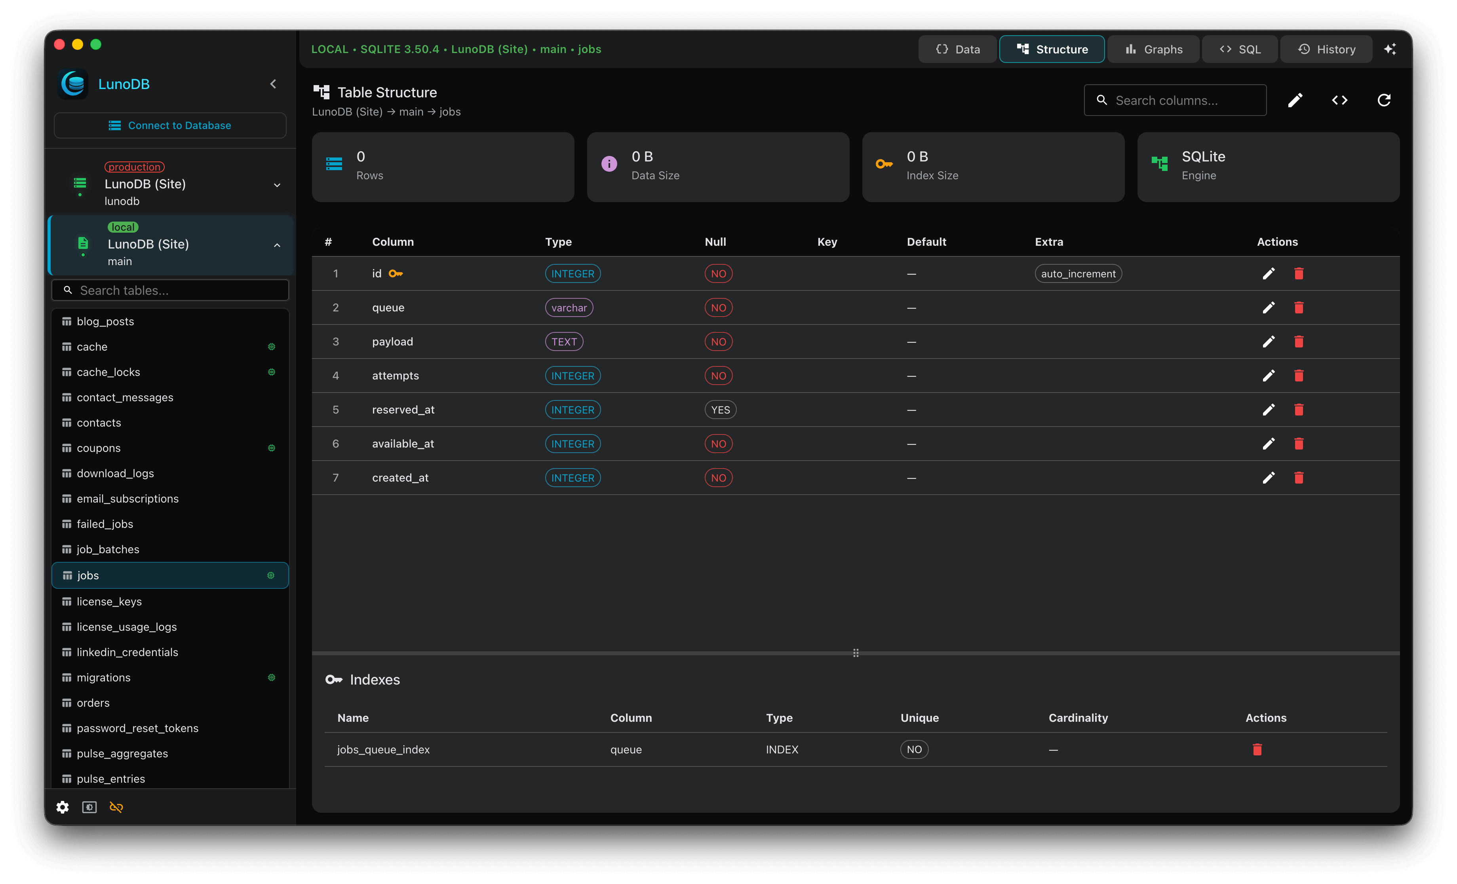Collapse the local LunoDB (Site) connection
This screenshot has width=1457, height=884.
(x=277, y=245)
